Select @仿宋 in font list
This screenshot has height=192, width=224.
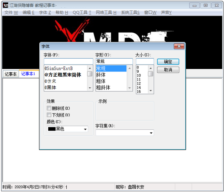(66, 81)
